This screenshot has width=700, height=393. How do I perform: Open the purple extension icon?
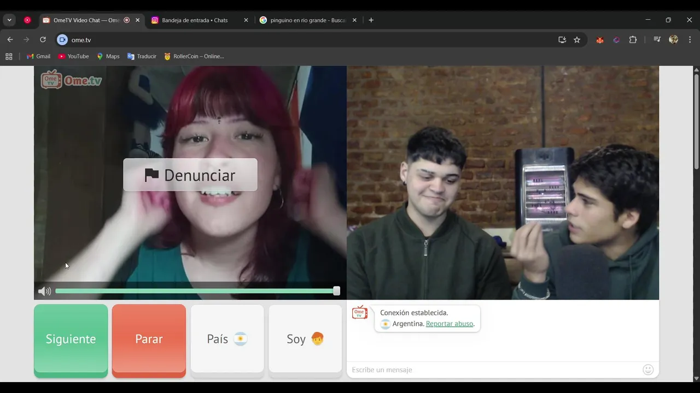click(x=616, y=40)
